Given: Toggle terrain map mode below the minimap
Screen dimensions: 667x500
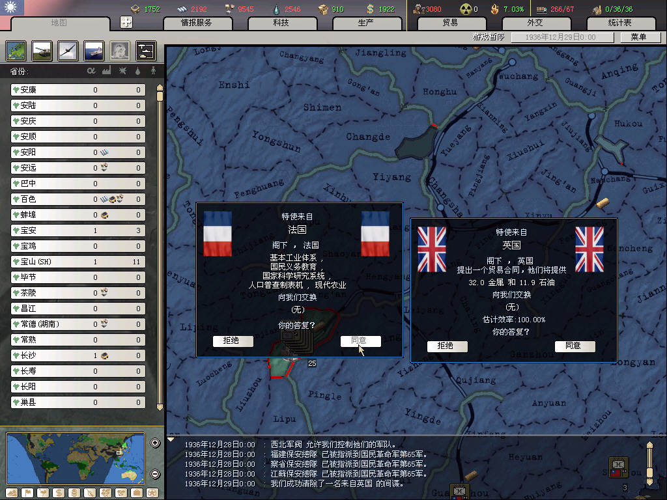Looking at the screenshot, I should (x=11, y=492).
